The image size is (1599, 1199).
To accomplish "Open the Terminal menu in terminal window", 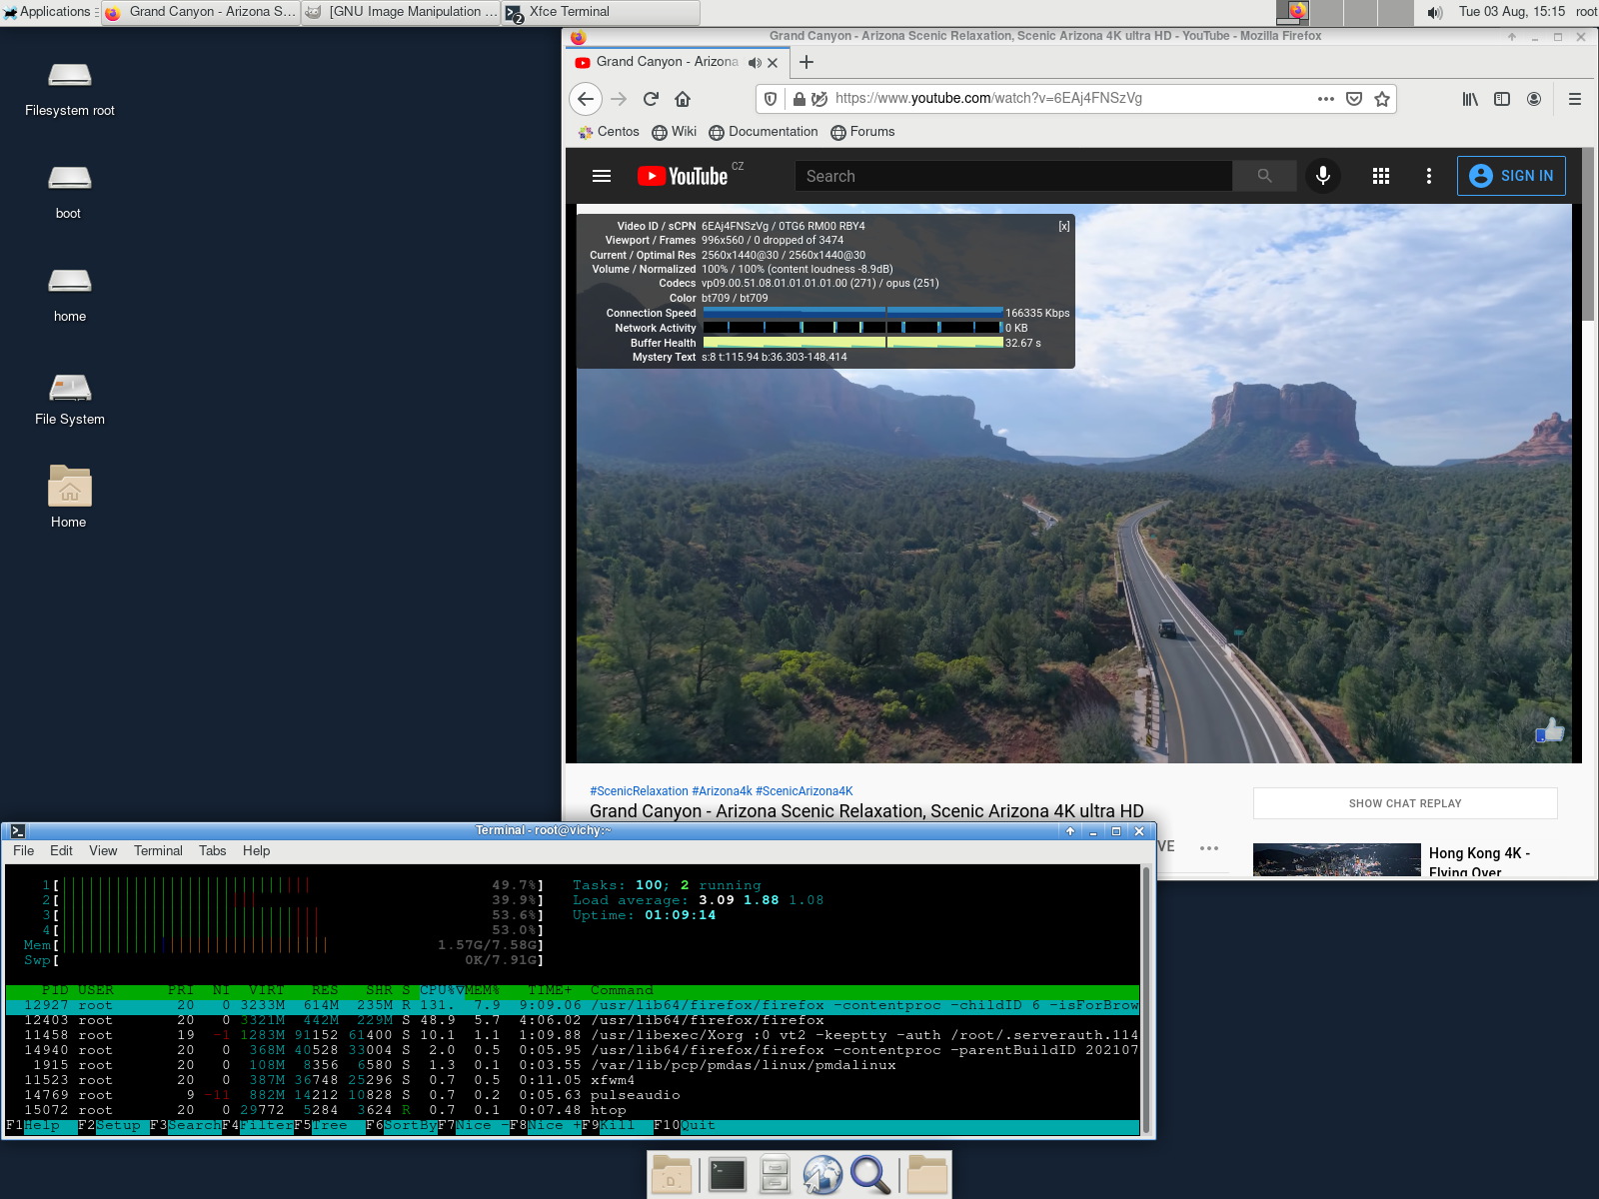I will pos(158,851).
